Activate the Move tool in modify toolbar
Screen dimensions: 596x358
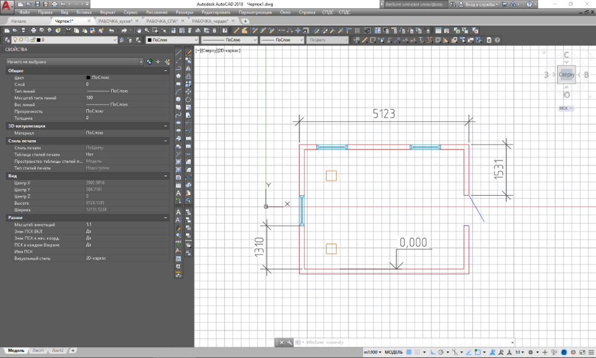pyautogui.click(x=188, y=91)
